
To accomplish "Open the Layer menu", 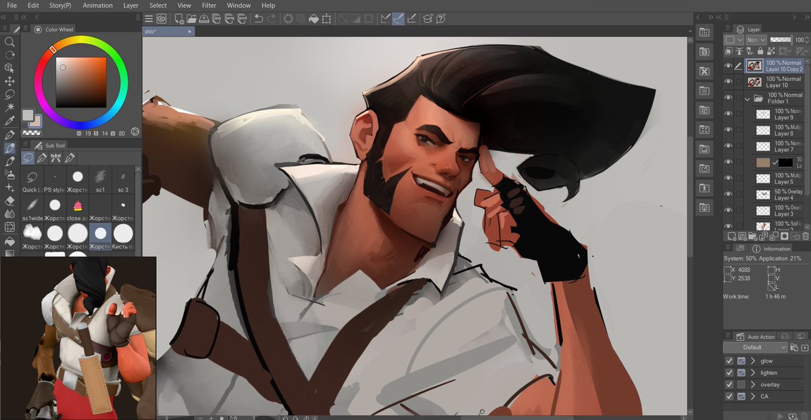I will (131, 5).
